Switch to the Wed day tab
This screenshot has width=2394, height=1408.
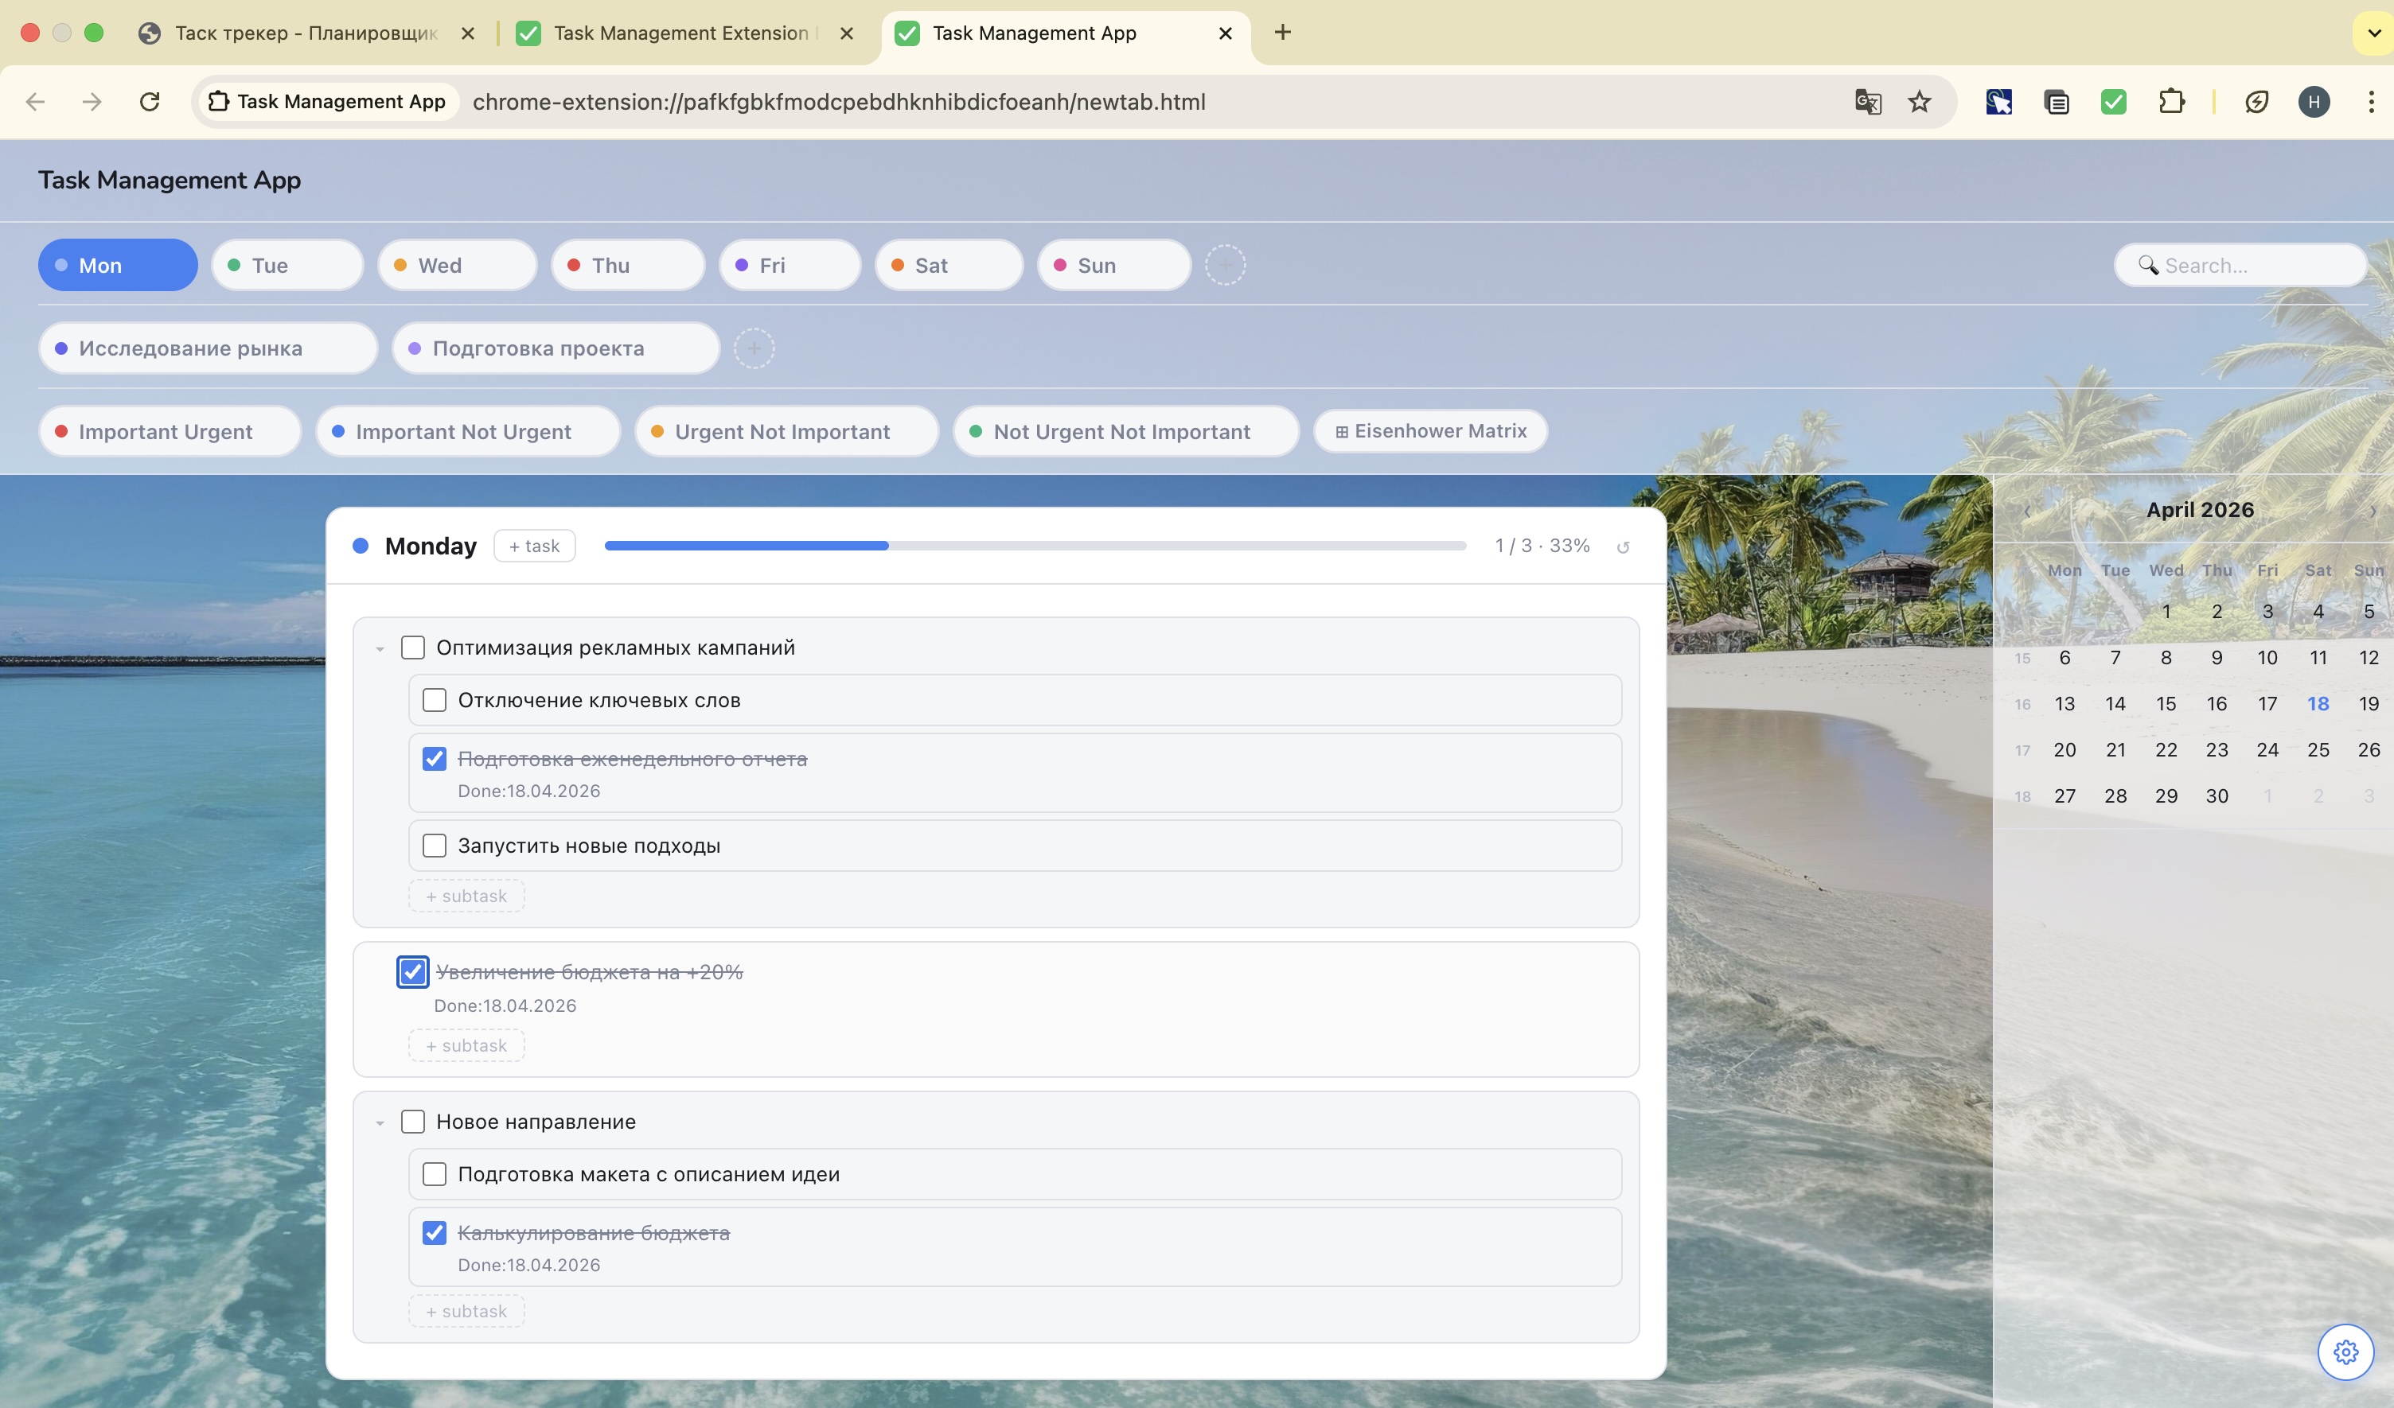457,265
